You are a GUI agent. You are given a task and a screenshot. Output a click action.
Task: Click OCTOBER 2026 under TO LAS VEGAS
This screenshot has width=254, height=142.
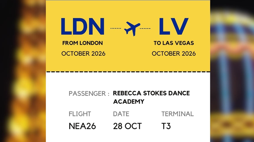coord(174,54)
